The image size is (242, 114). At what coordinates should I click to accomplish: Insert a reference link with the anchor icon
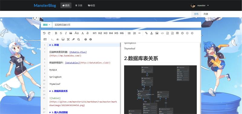(152, 33)
